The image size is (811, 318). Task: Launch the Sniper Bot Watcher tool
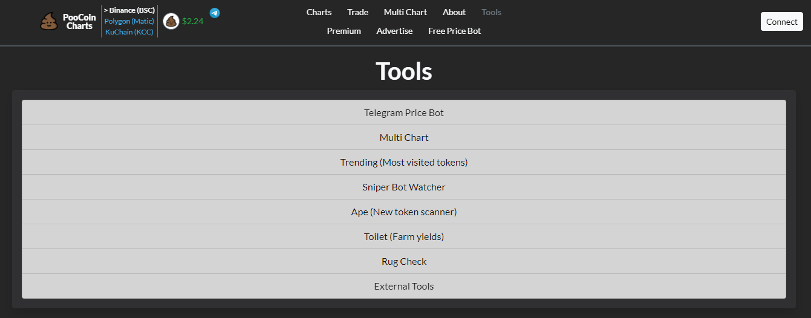pos(404,187)
